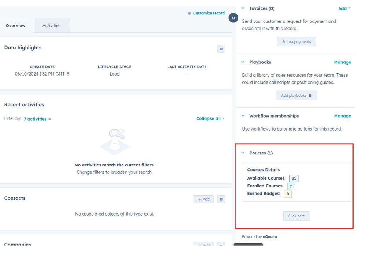Screen dimensions: 366x275
Task: Switch to the Activities tab
Action: 51,26
